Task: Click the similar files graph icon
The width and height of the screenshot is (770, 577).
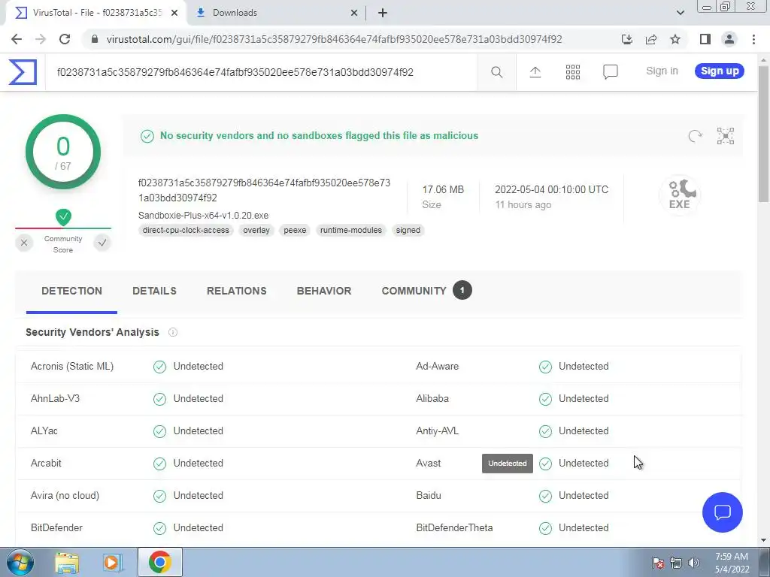Action: [x=726, y=136]
